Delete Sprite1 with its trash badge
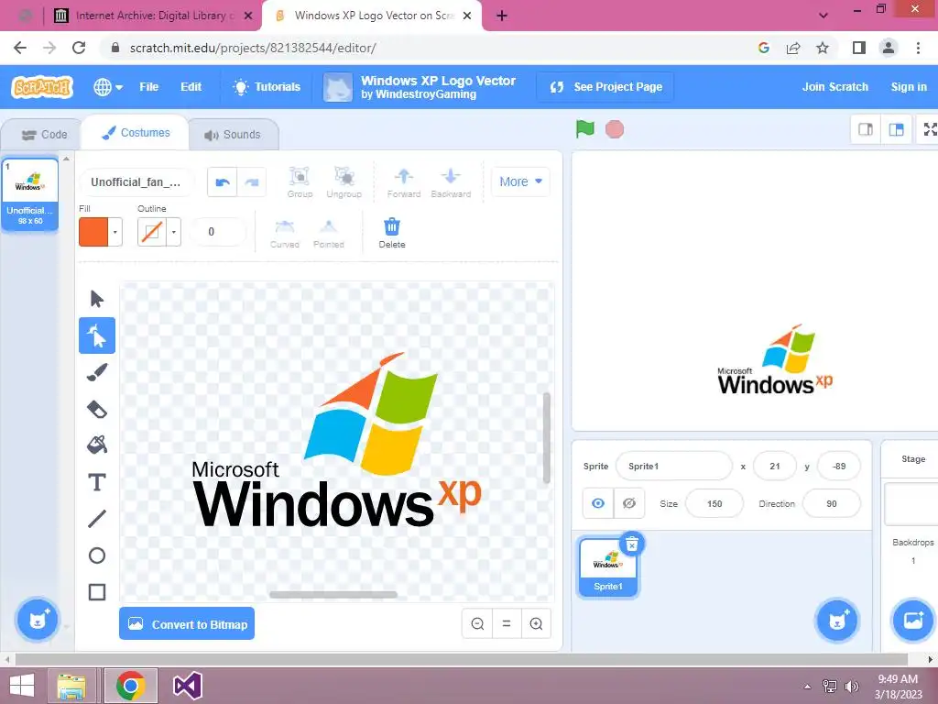938x704 pixels. (x=632, y=544)
